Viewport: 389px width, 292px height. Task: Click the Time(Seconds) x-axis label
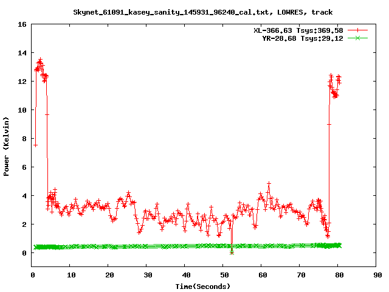202,286
